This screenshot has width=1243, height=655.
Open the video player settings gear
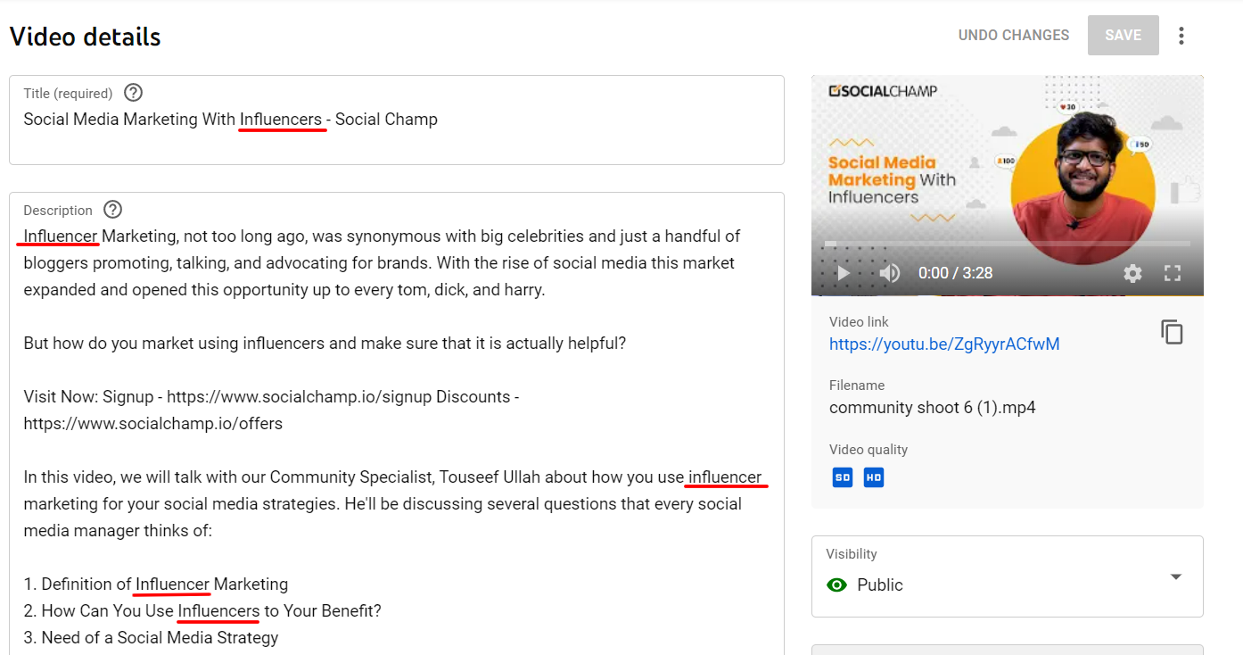click(x=1132, y=273)
